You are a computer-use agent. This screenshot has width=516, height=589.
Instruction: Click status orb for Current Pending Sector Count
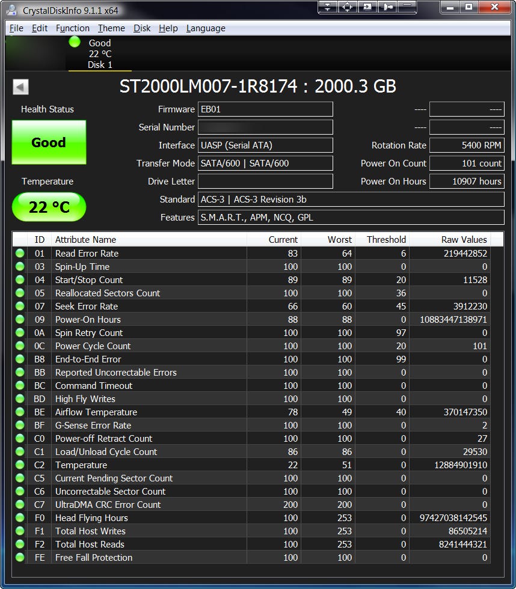coord(20,478)
